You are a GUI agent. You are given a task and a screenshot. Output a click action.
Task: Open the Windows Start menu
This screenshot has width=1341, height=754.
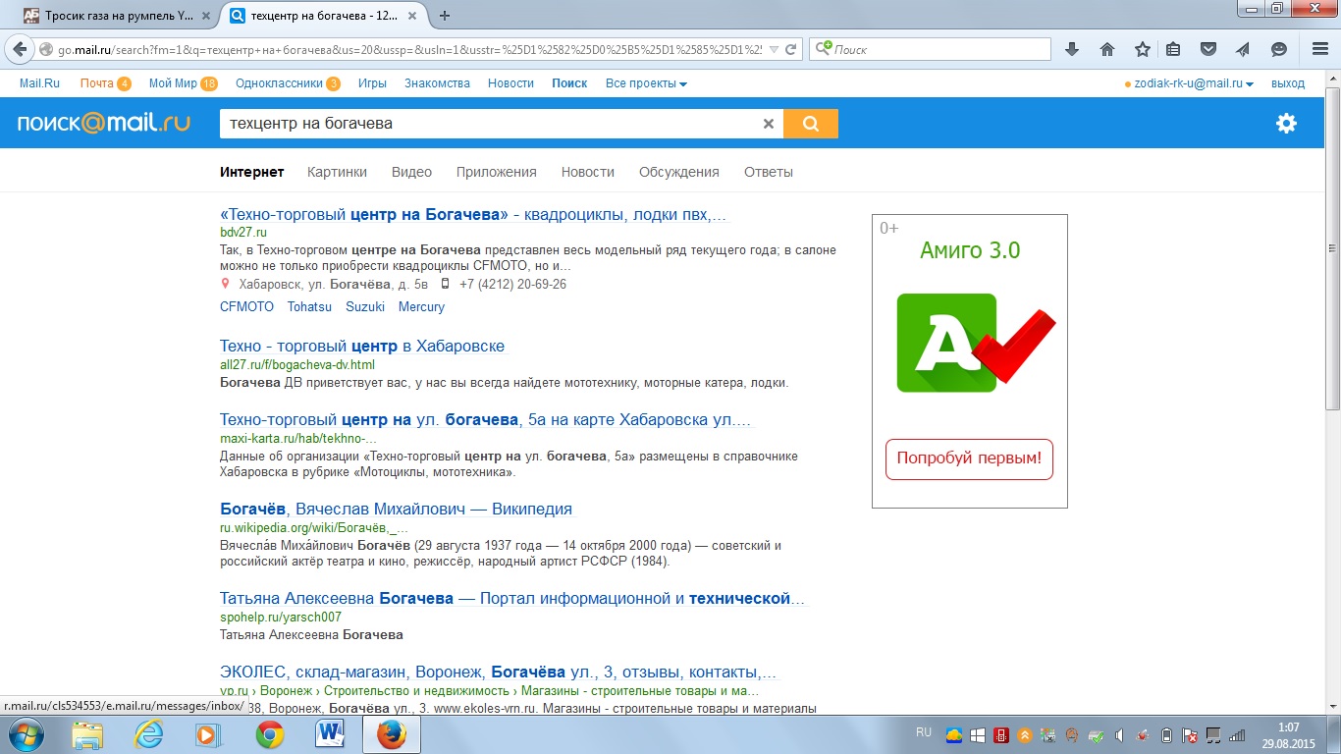click(x=24, y=734)
